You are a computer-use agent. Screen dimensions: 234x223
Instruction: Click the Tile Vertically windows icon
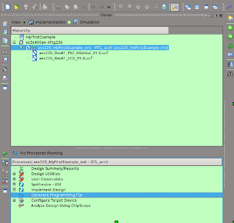(x=206, y=7)
